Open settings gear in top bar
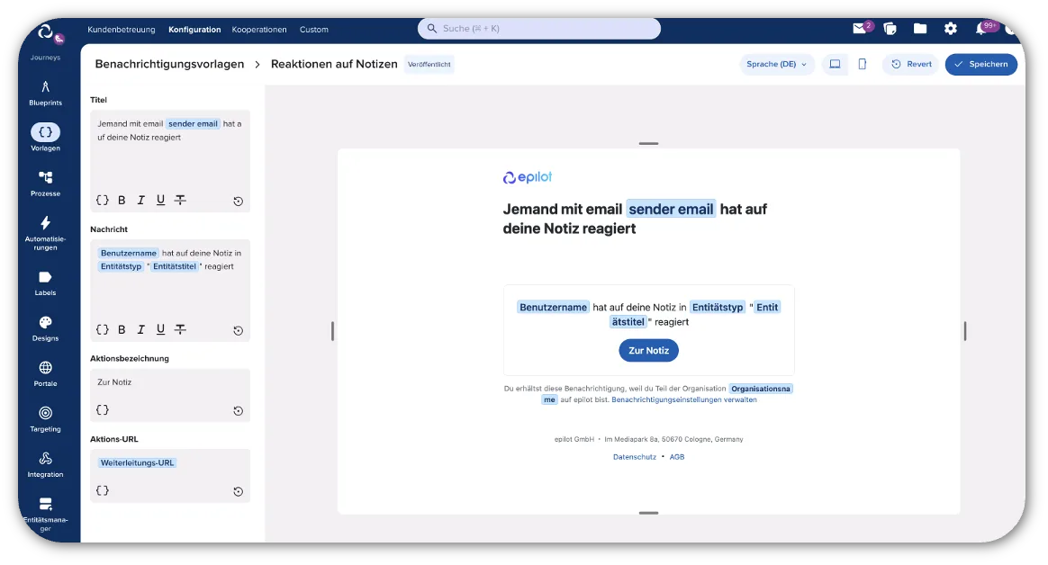The image size is (1048, 565). tap(951, 28)
